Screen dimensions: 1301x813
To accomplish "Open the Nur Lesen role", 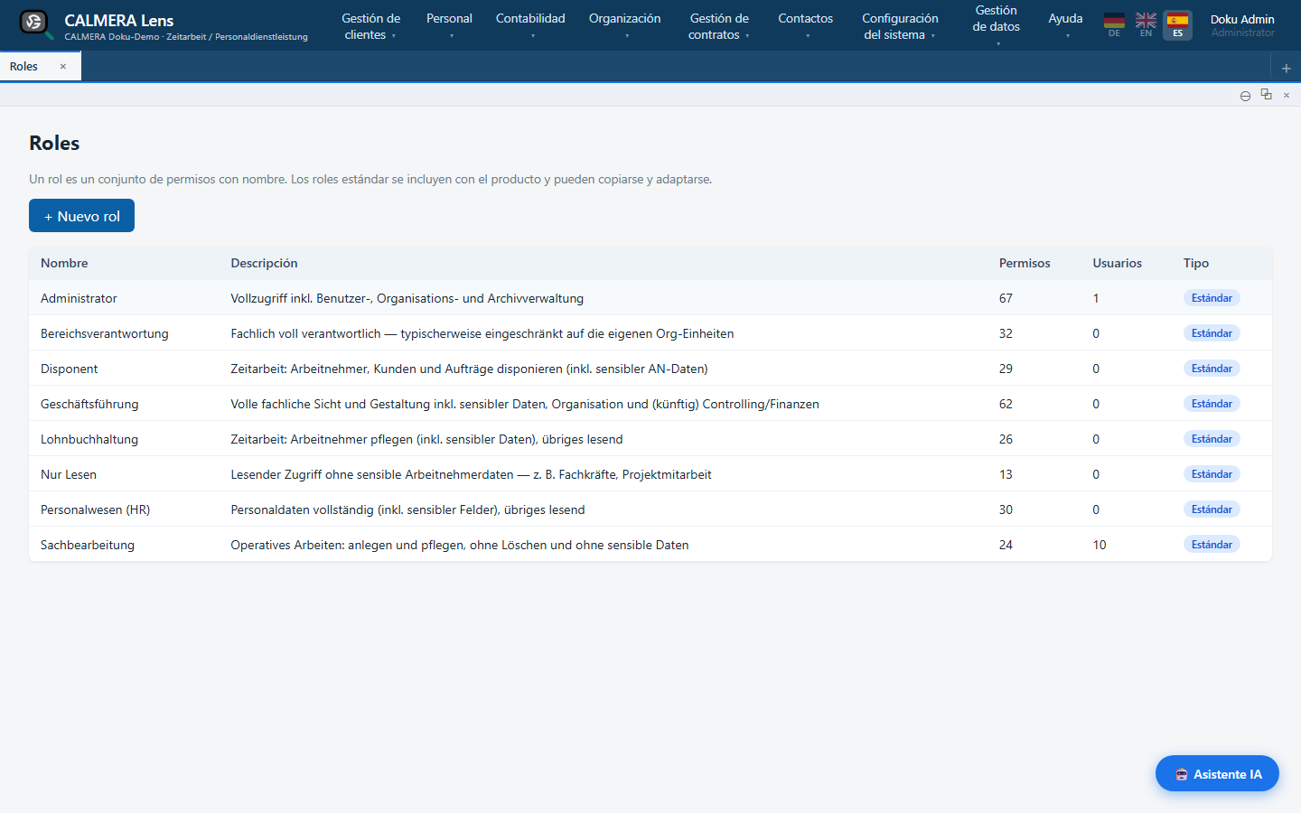I will click(650, 474).
